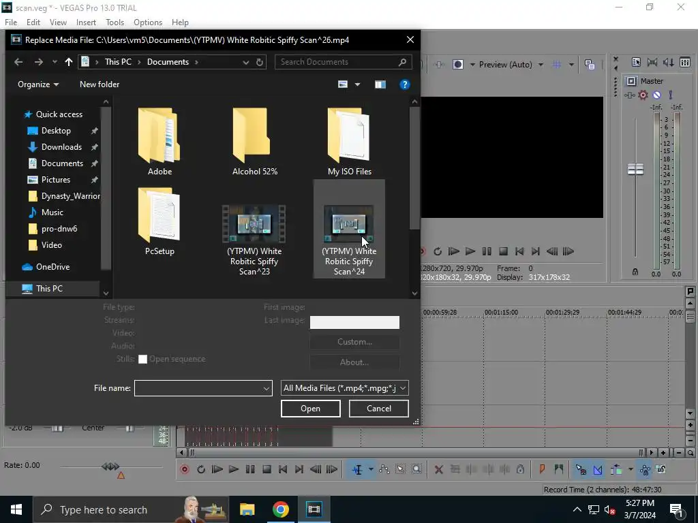Click Play From Start in timeline transport
Image resolution: width=698 pixels, height=523 pixels.
[x=217, y=469]
